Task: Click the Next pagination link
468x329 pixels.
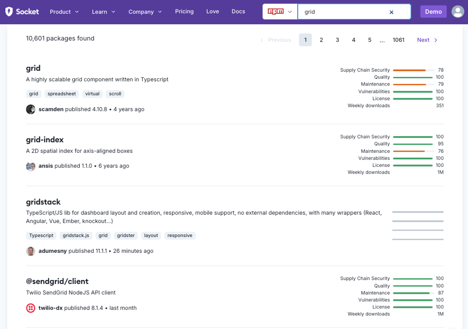Action: point(427,40)
